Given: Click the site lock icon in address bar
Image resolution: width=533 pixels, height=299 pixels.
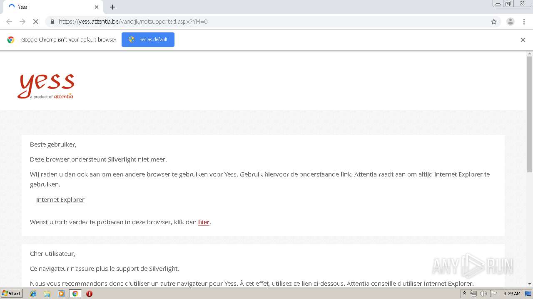Looking at the screenshot, I should coord(52,22).
